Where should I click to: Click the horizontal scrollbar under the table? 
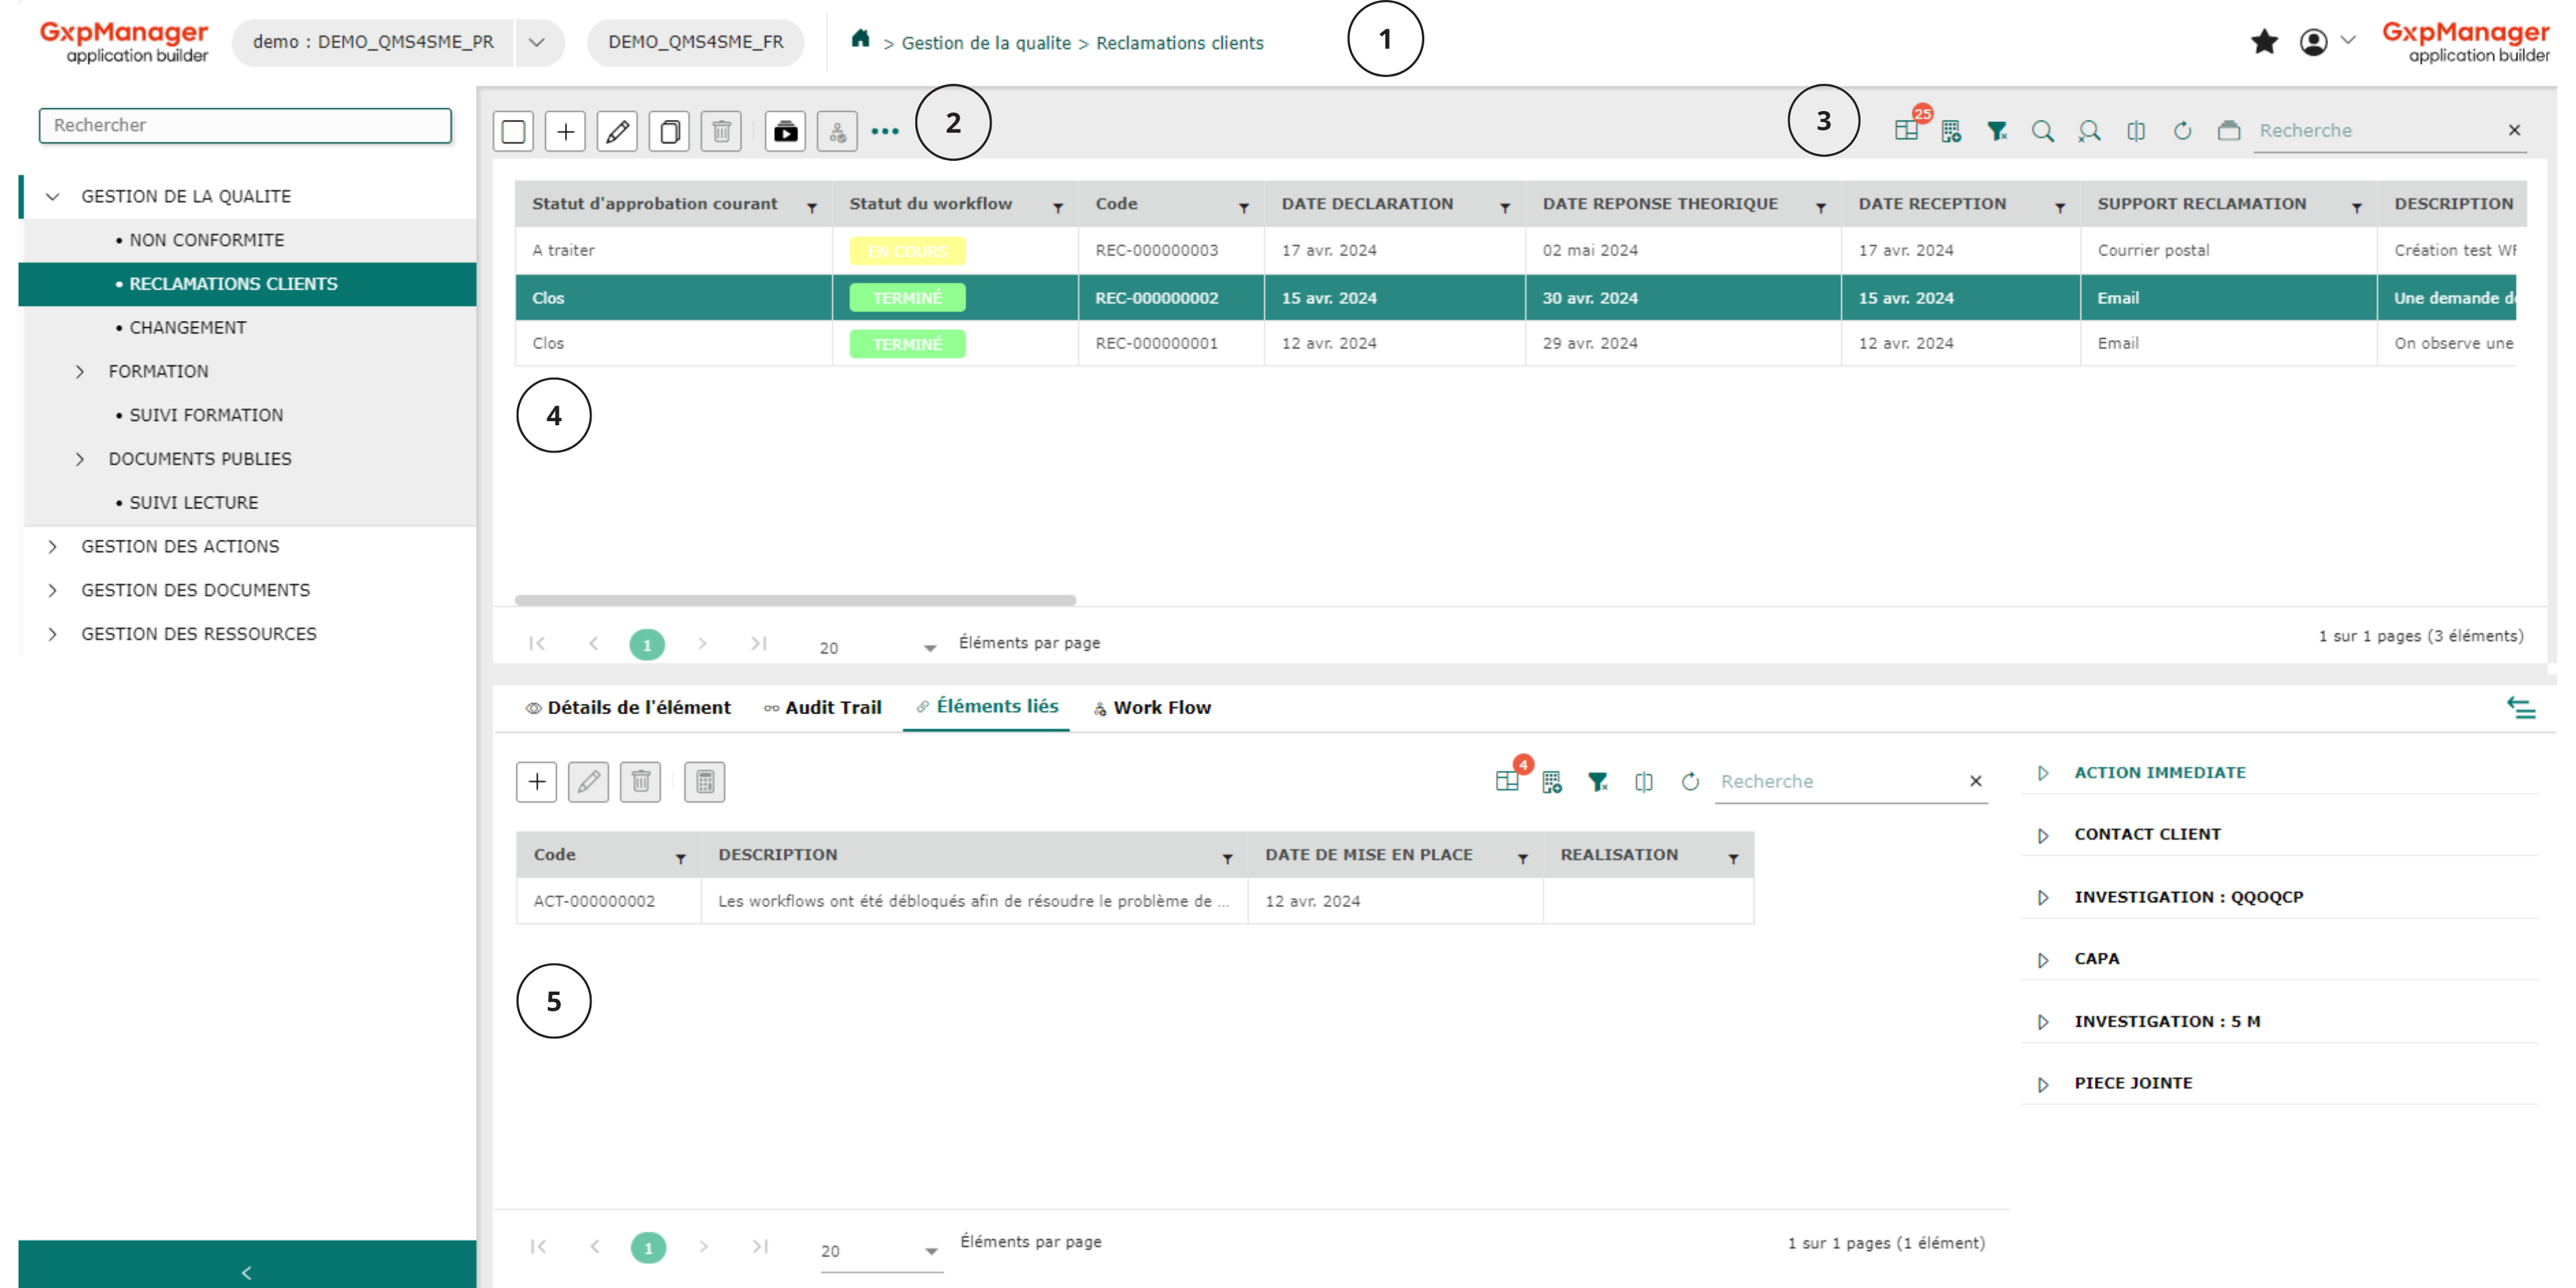[x=795, y=600]
